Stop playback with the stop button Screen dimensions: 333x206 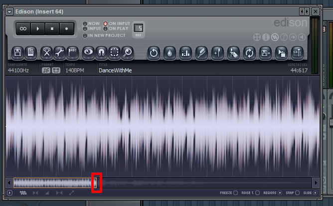point(52,28)
